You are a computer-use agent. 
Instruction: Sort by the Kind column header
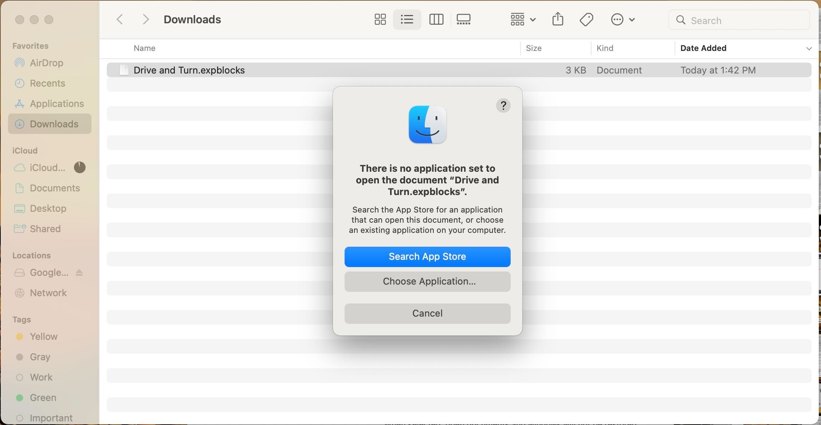pos(605,48)
